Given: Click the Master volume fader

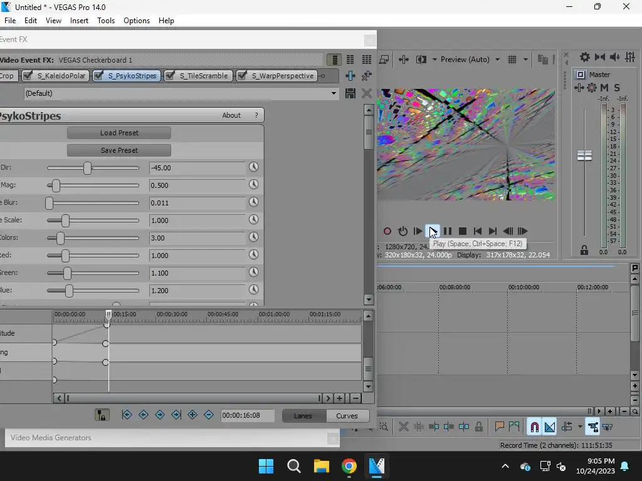Looking at the screenshot, I should [584, 155].
